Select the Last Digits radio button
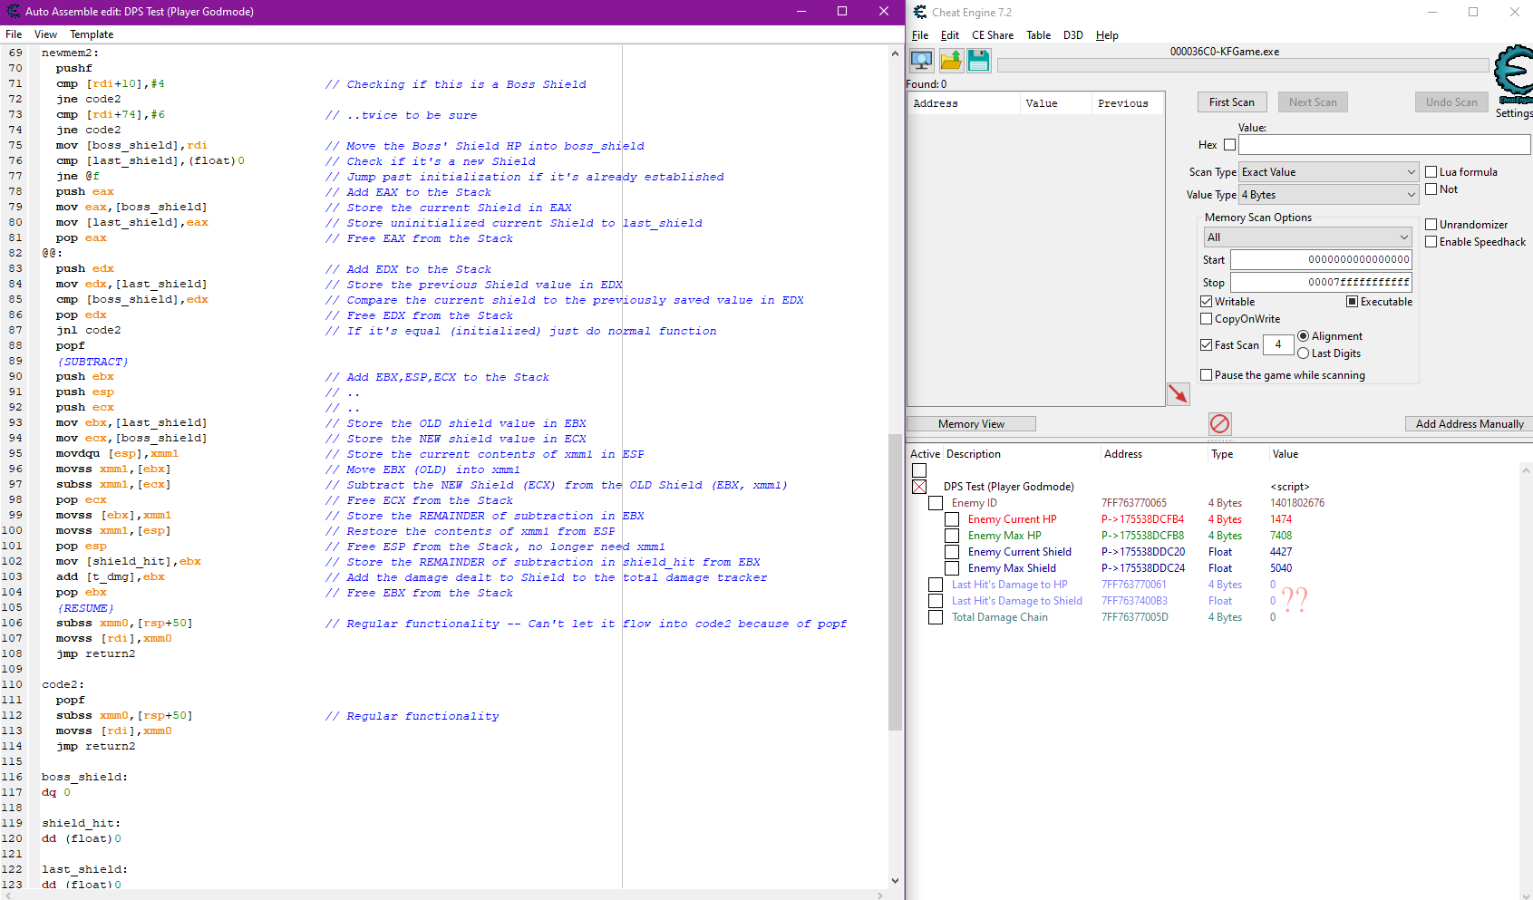This screenshot has width=1533, height=900. pyautogui.click(x=1304, y=353)
